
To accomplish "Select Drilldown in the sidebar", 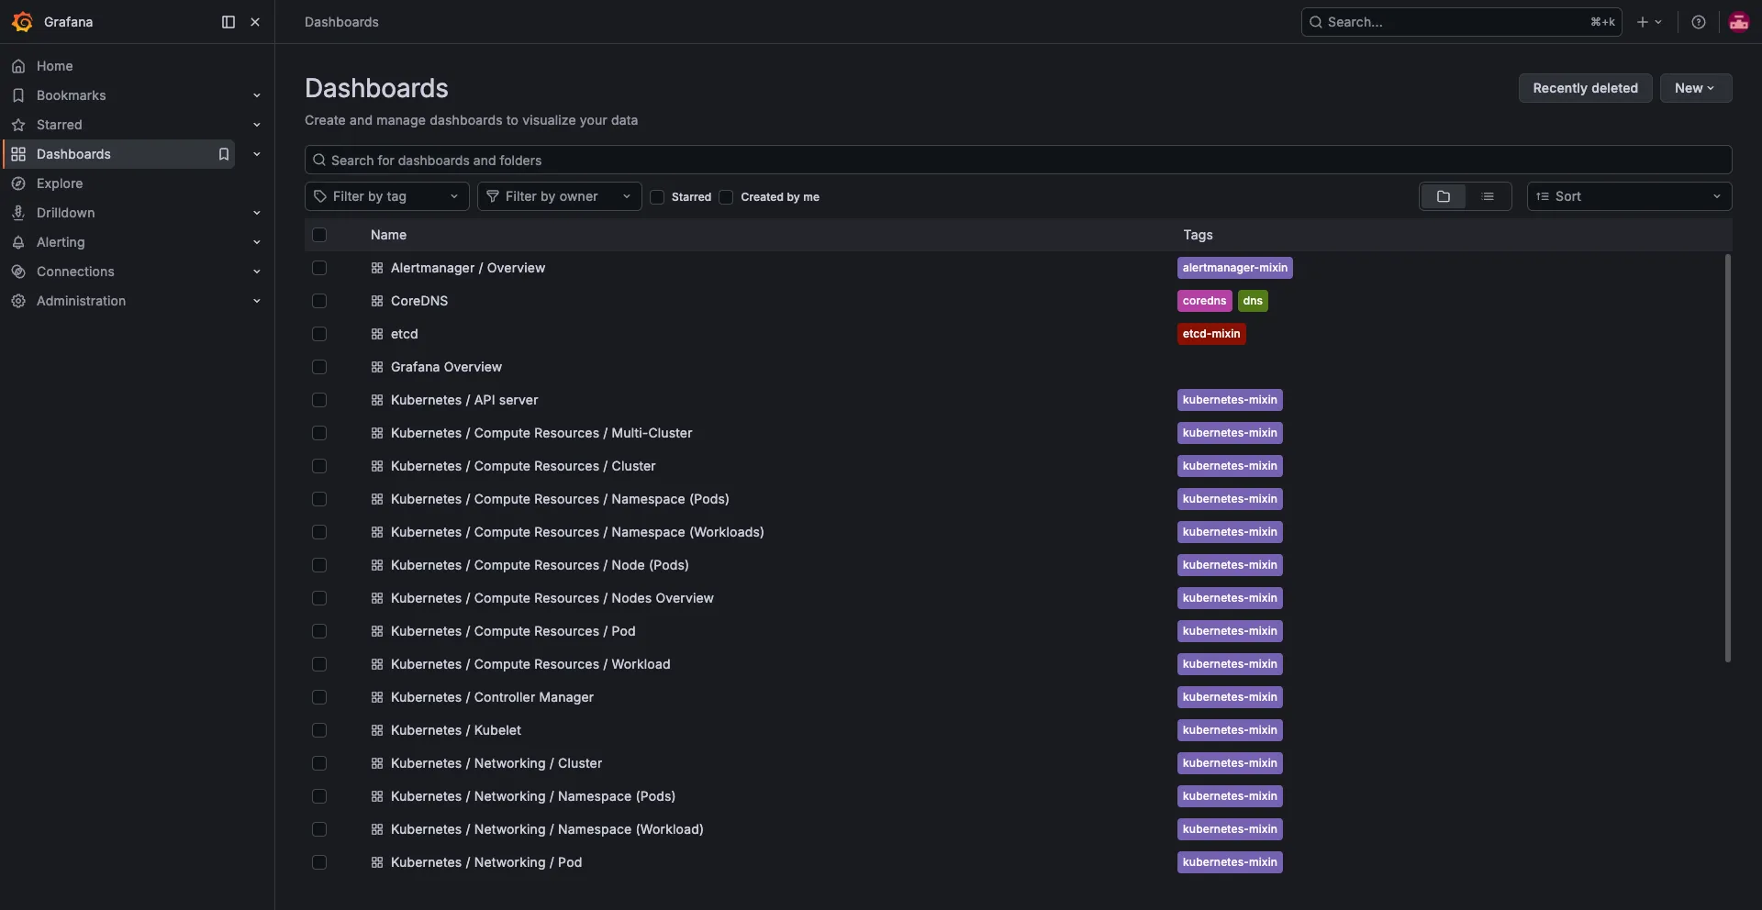I will click(65, 213).
